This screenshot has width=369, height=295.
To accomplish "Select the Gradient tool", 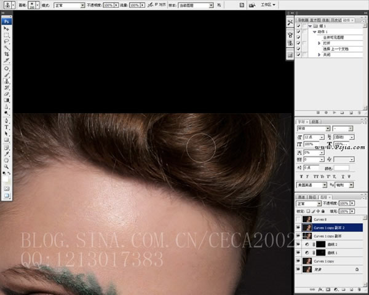I will click(x=6, y=100).
